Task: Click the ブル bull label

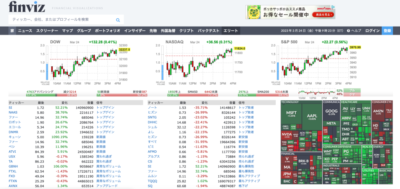Action: pos(352,90)
